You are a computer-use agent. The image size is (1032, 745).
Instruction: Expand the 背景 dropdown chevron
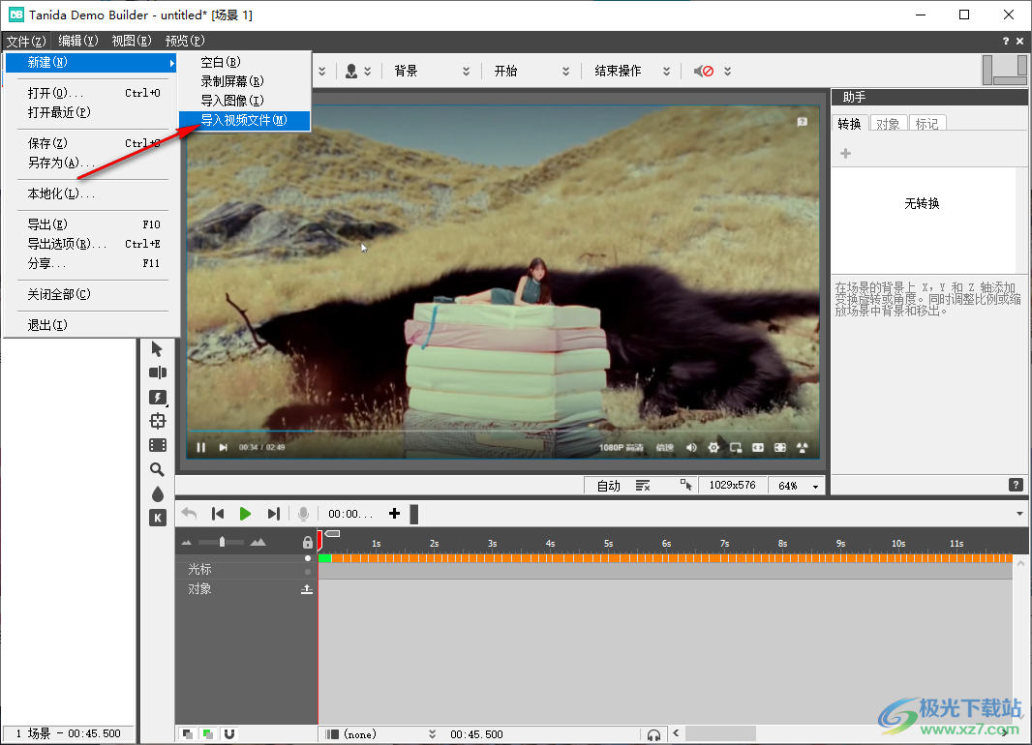(x=466, y=71)
